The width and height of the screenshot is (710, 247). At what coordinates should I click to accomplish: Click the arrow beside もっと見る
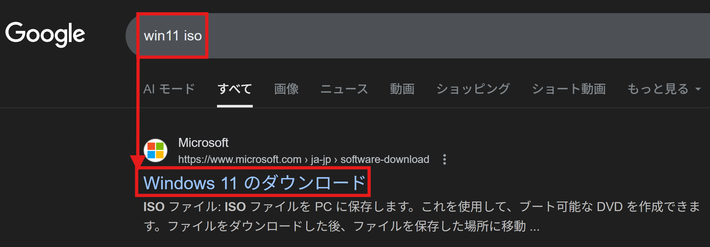point(698,89)
